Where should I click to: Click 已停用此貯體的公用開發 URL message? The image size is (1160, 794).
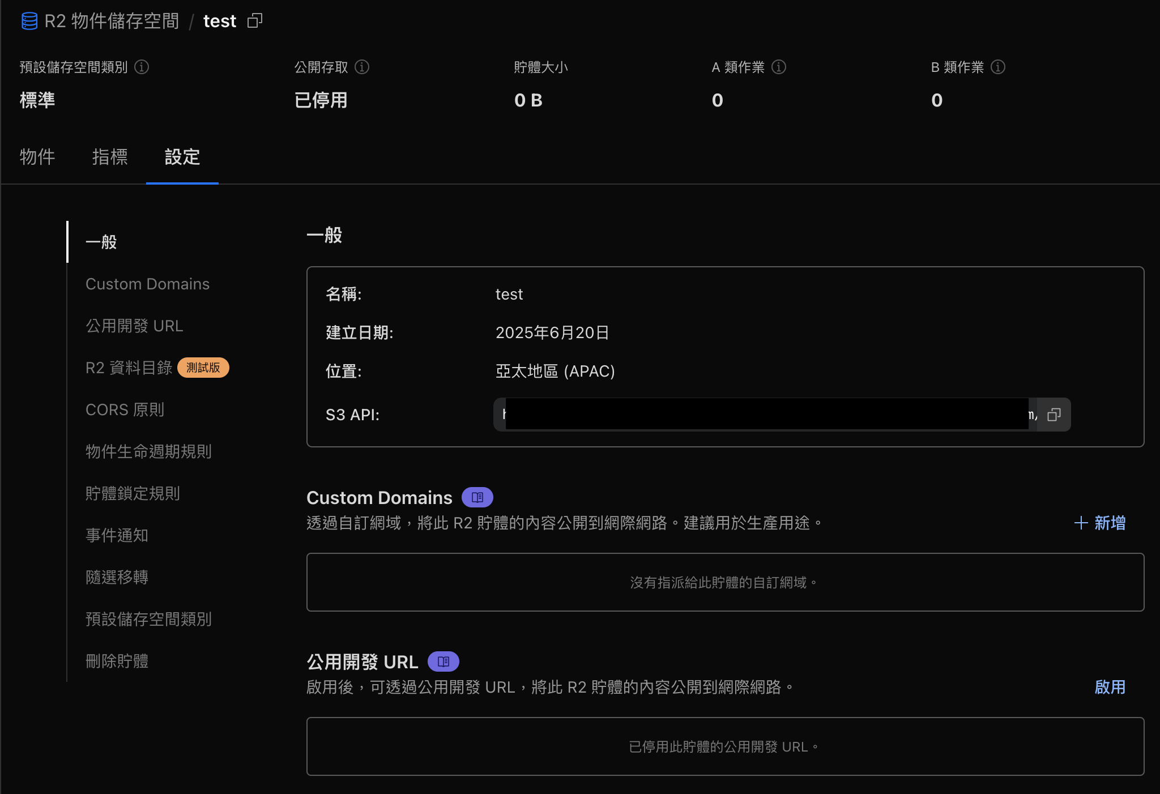724,746
